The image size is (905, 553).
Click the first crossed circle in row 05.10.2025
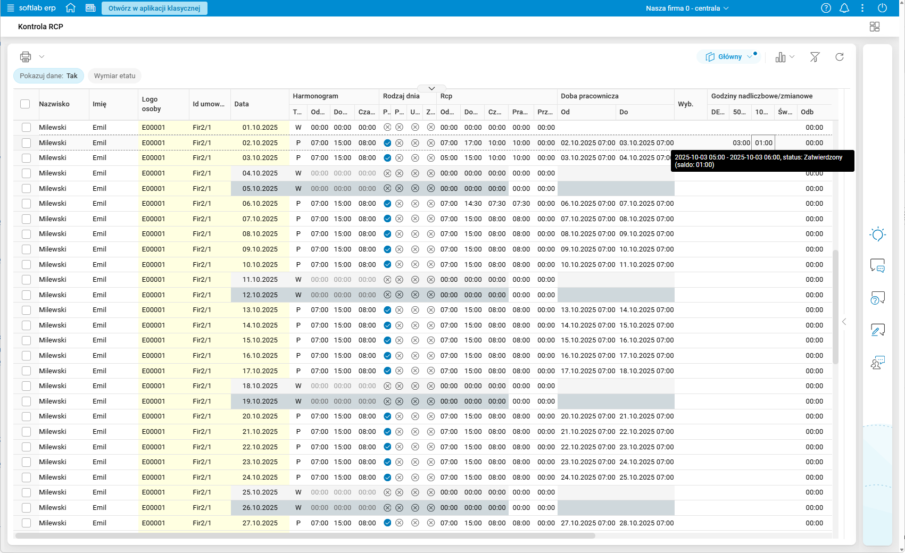coord(387,189)
